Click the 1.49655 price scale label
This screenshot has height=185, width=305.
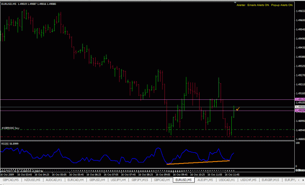click(x=300, y=11)
